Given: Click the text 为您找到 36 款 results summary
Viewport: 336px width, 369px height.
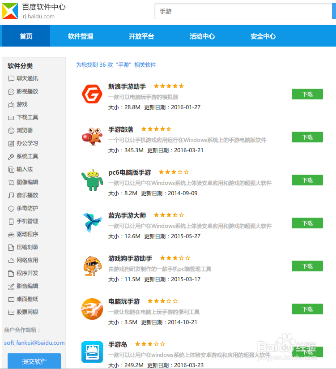Looking at the screenshot, I should click(116, 65).
